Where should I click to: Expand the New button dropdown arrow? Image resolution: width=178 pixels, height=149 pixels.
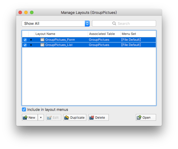point(41,118)
